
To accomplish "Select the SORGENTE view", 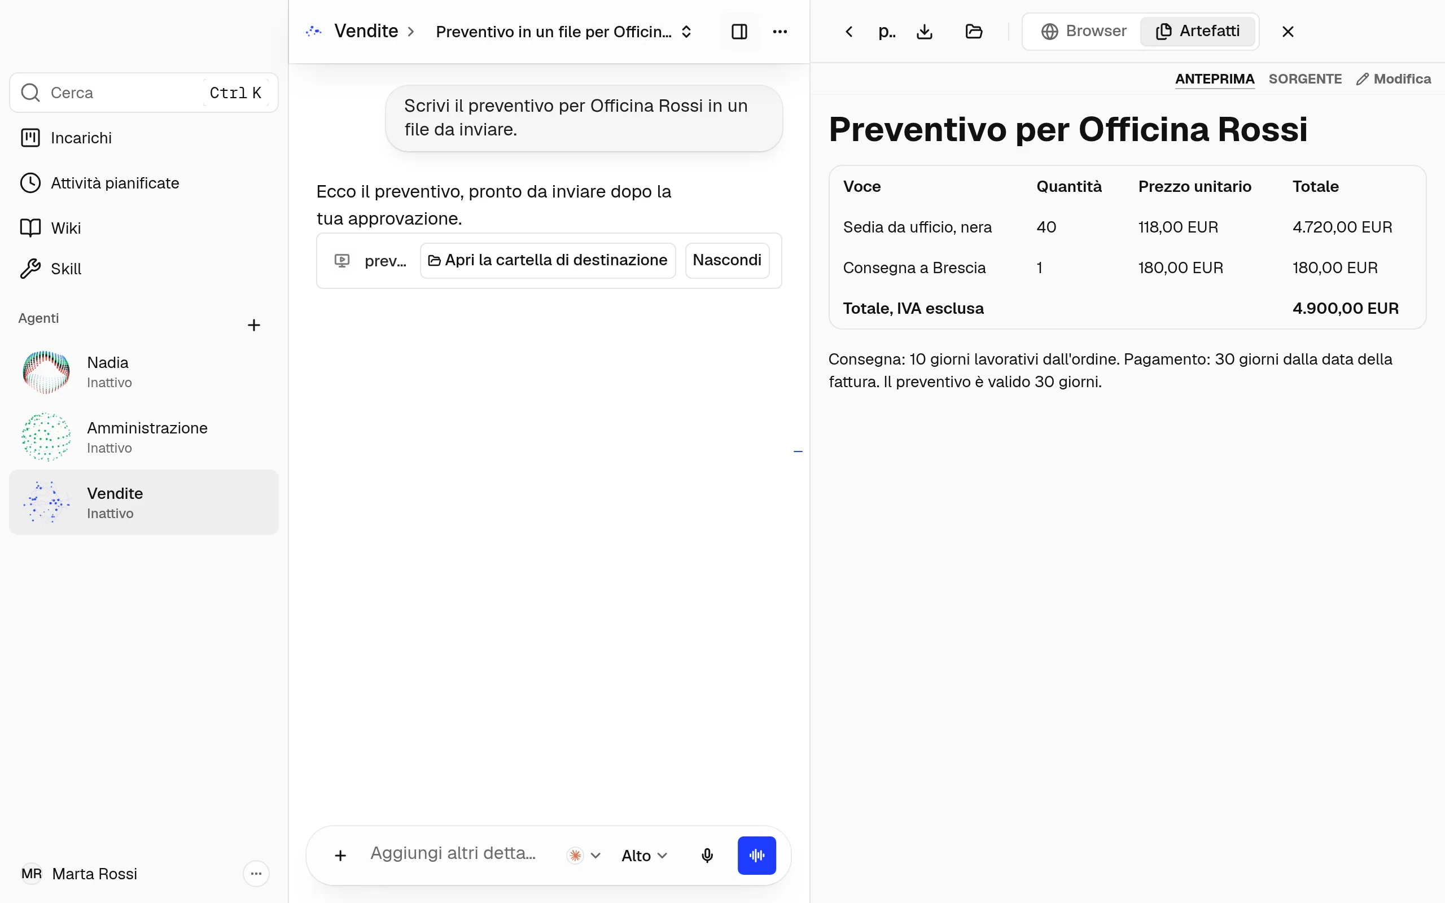I will pos(1304,79).
